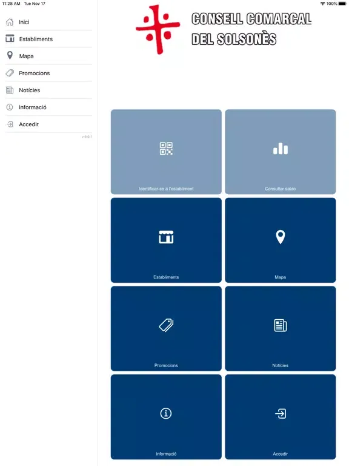The height and width of the screenshot is (466, 349).
Task: Click the Accedir label in dark tile
Action: [281, 454]
